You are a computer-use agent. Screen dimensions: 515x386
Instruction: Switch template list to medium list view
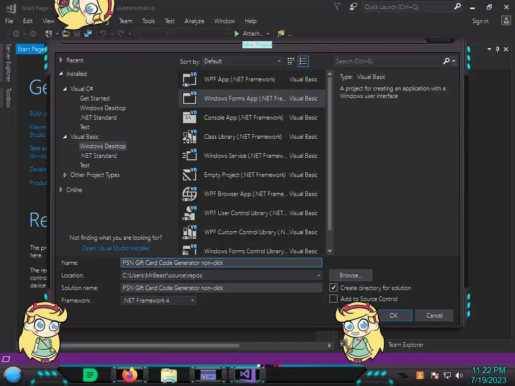(x=303, y=61)
